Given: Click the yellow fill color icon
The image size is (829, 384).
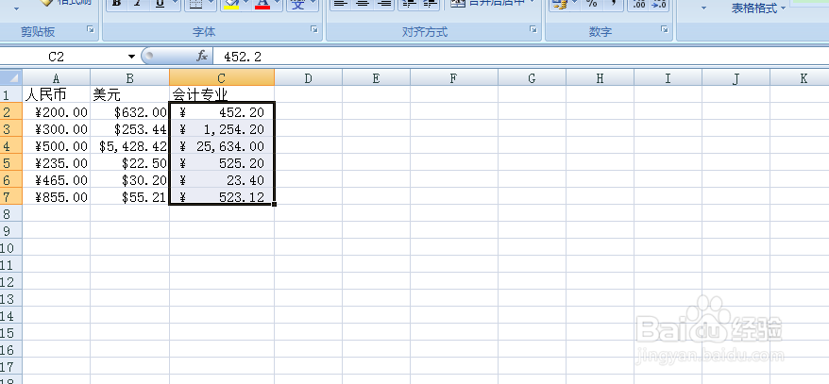Looking at the screenshot, I should tap(231, 4).
